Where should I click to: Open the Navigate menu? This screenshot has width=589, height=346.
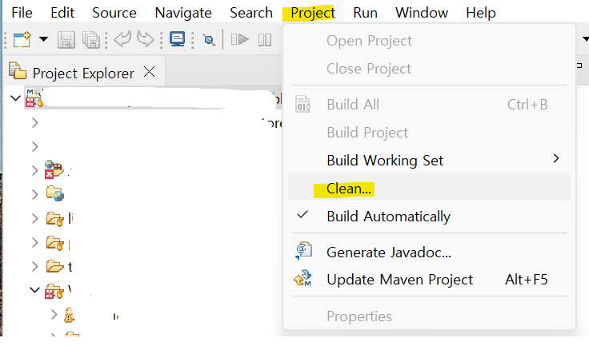[183, 13]
